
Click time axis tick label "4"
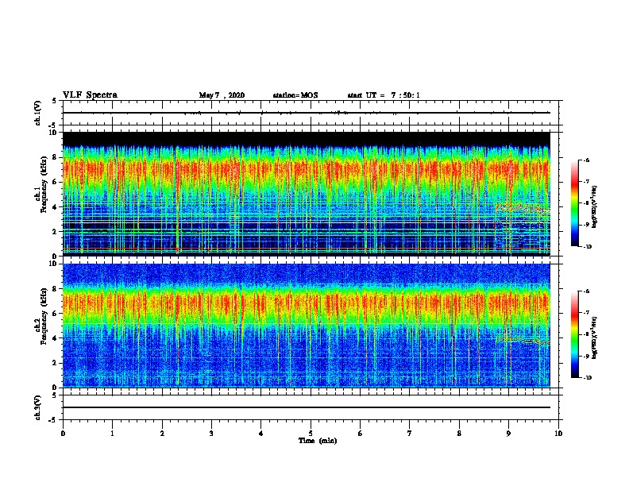pyautogui.click(x=261, y=434)
